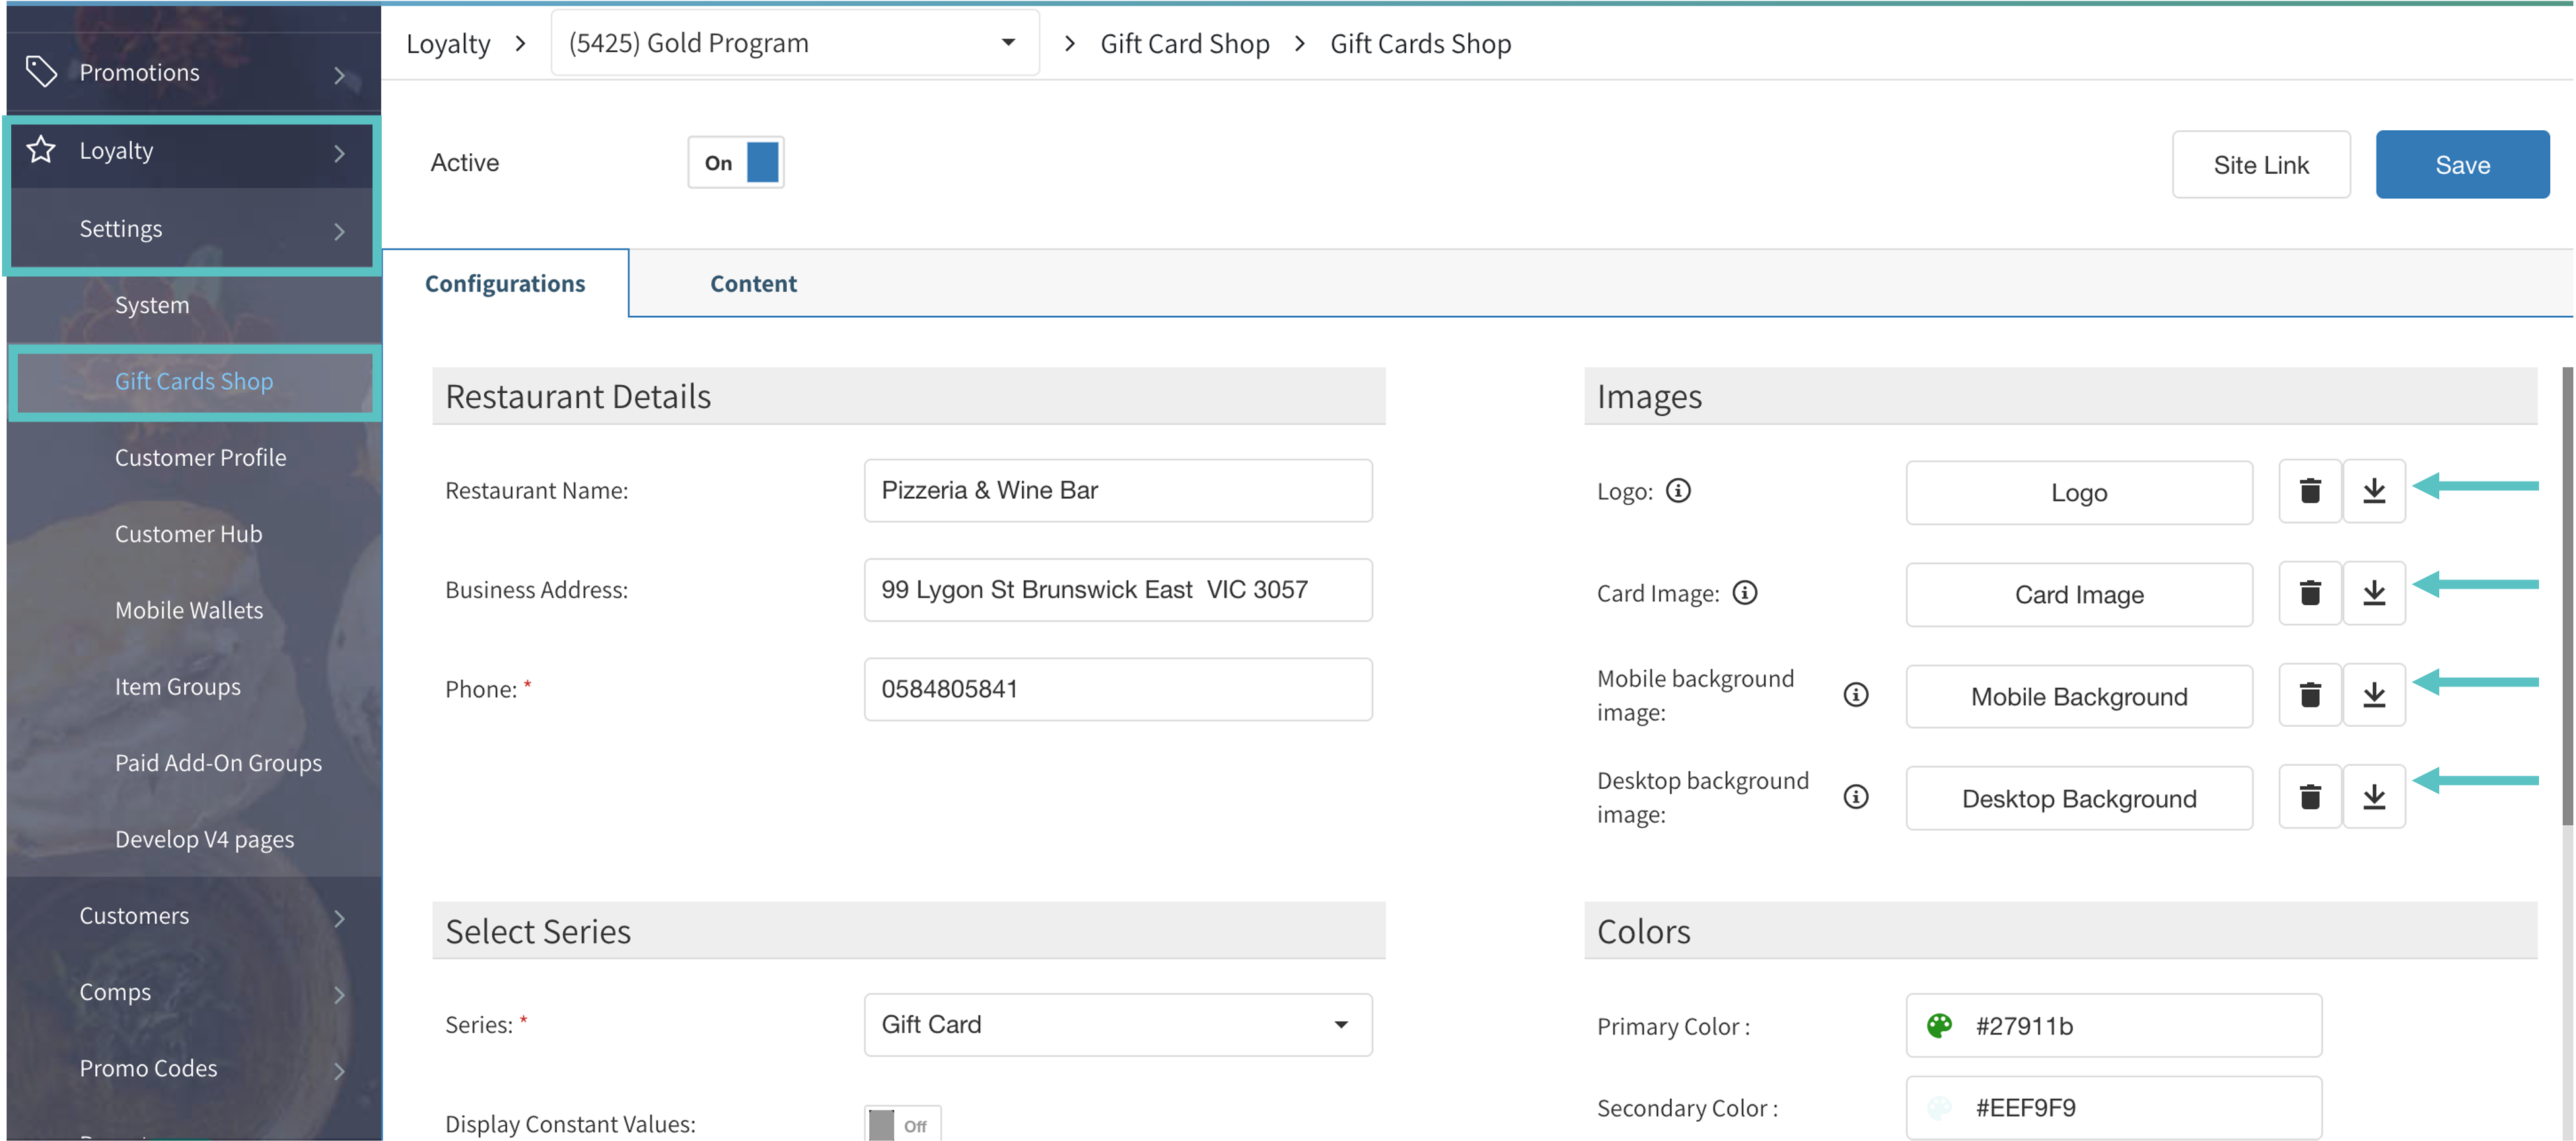Switch to the Content tab

pyautogui.click(x=753, y=284)
